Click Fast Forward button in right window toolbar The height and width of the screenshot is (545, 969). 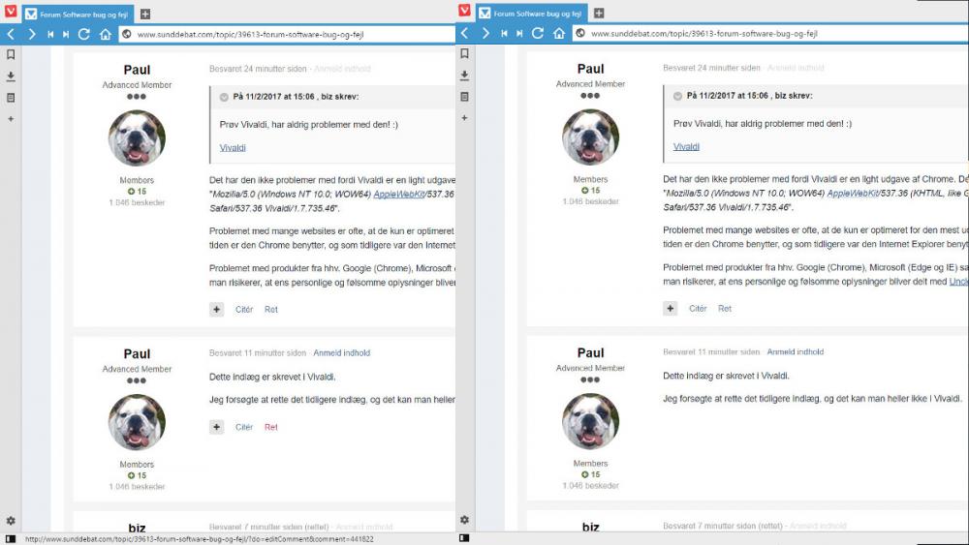tap(519, 34)
